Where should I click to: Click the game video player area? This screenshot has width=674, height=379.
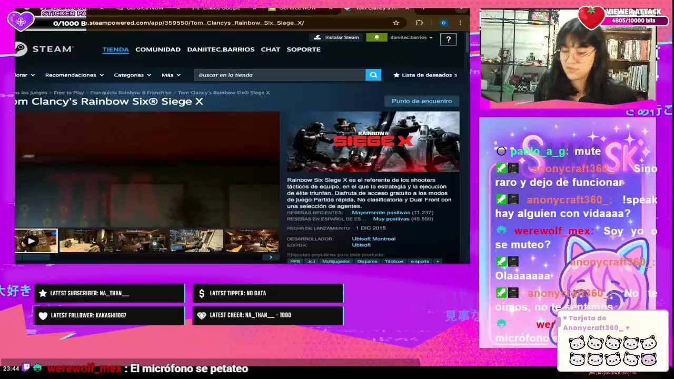click(147, 169)
